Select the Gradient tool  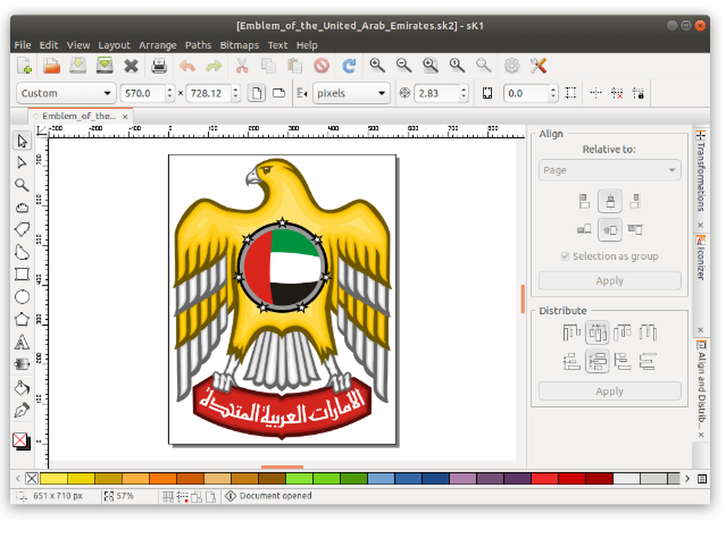[x=22, y=364]
